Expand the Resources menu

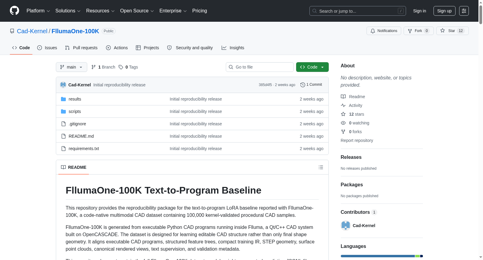tap(100, 11)
